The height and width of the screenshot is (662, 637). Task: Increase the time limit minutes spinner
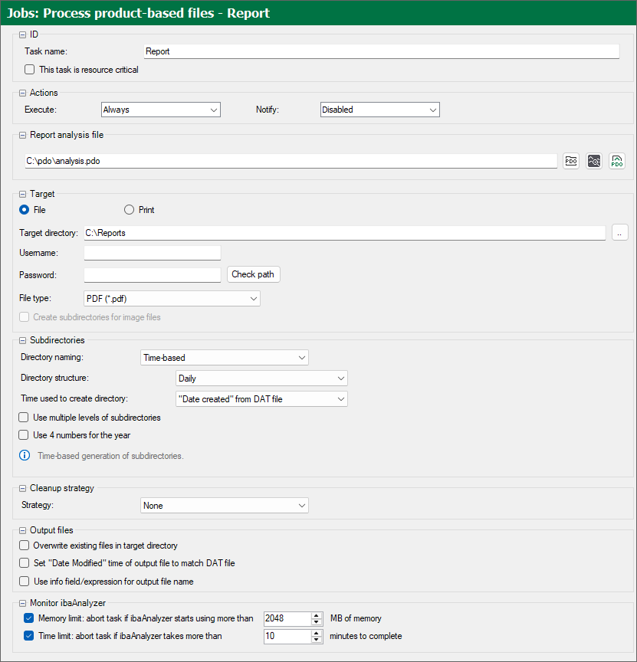[x=317, y=633]
